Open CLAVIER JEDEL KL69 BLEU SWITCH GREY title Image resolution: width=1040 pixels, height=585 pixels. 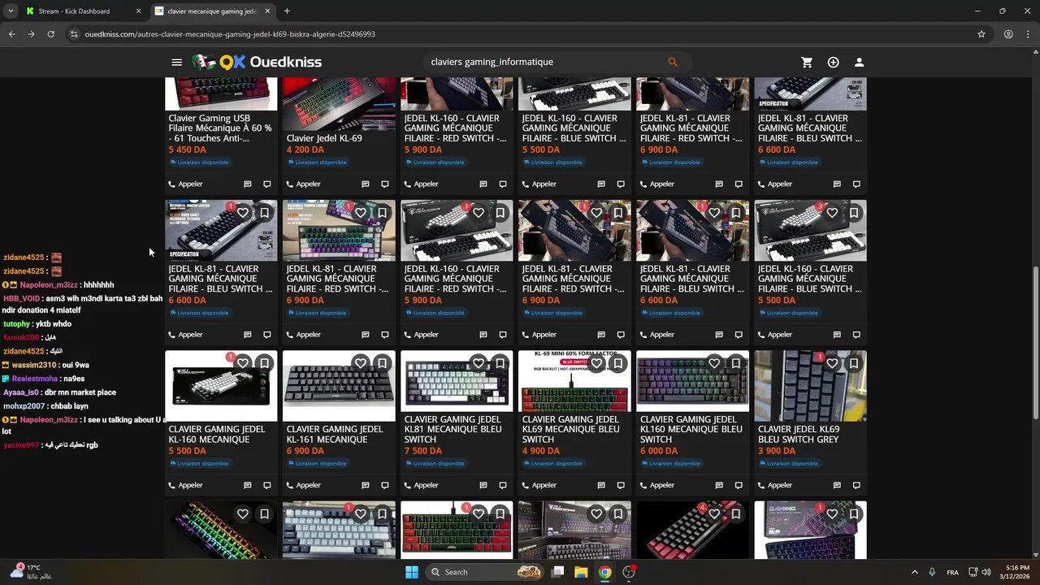(x=799, y=434)
